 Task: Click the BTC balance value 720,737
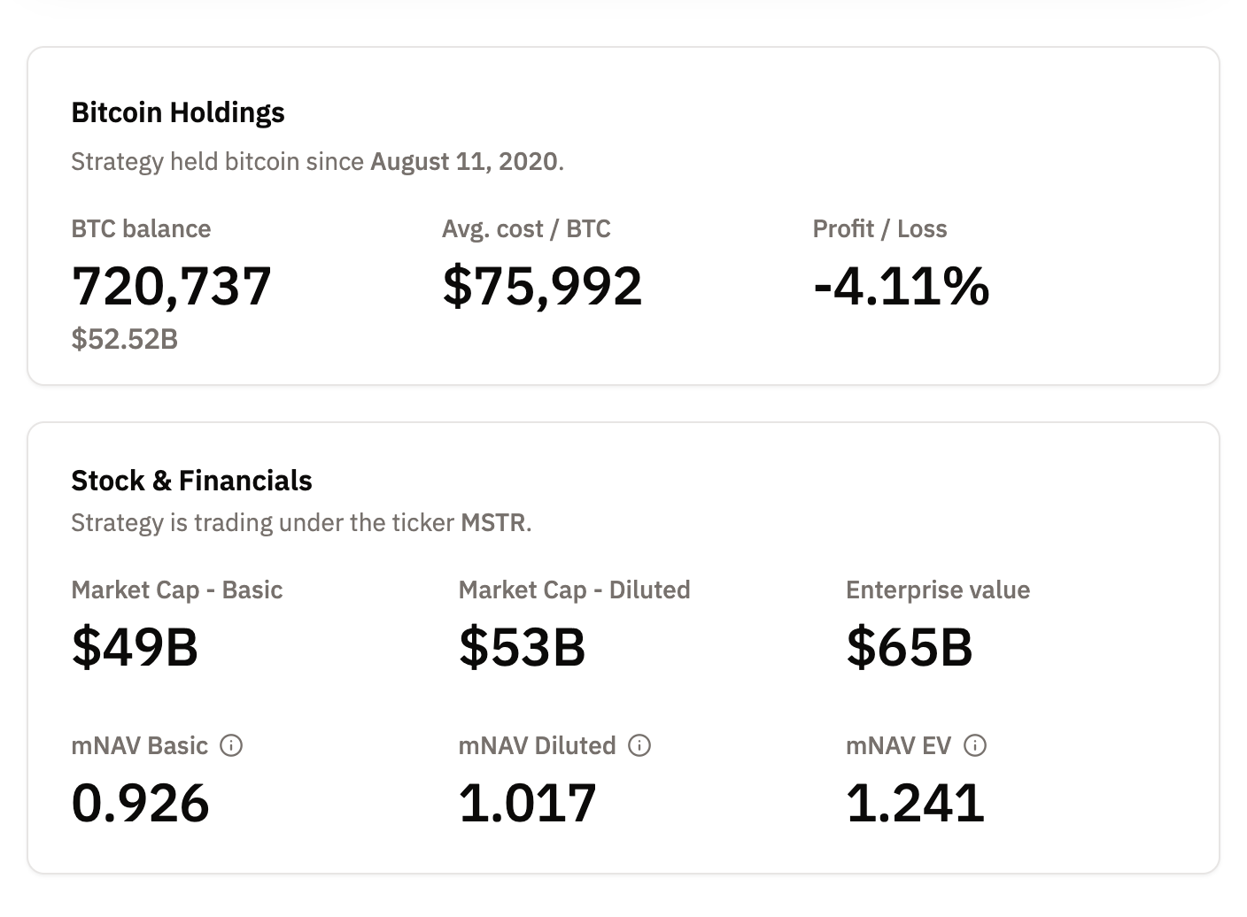171,285
